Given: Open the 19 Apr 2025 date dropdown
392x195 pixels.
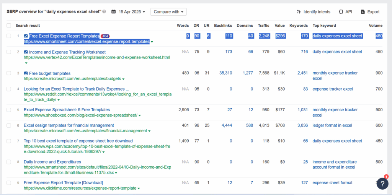Looking at the screenshot, I should 132,12.
